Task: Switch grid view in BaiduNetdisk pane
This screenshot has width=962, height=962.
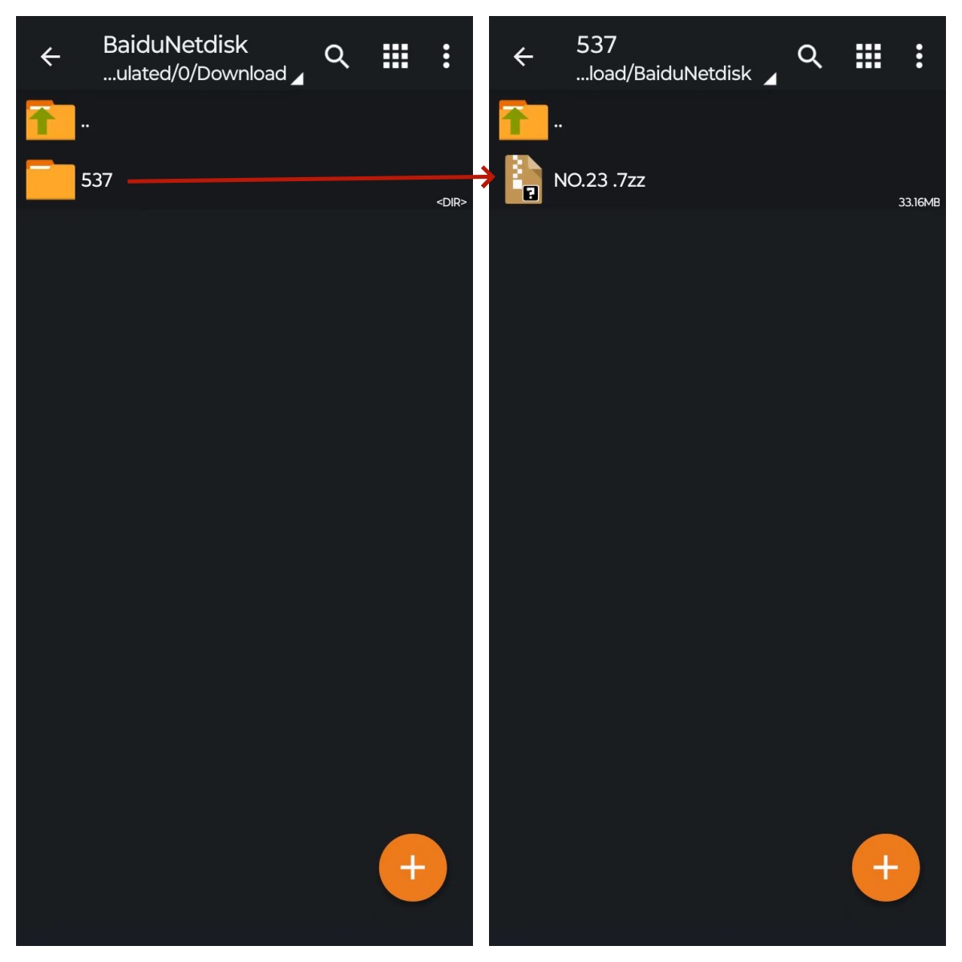Action: click(395, 56)
